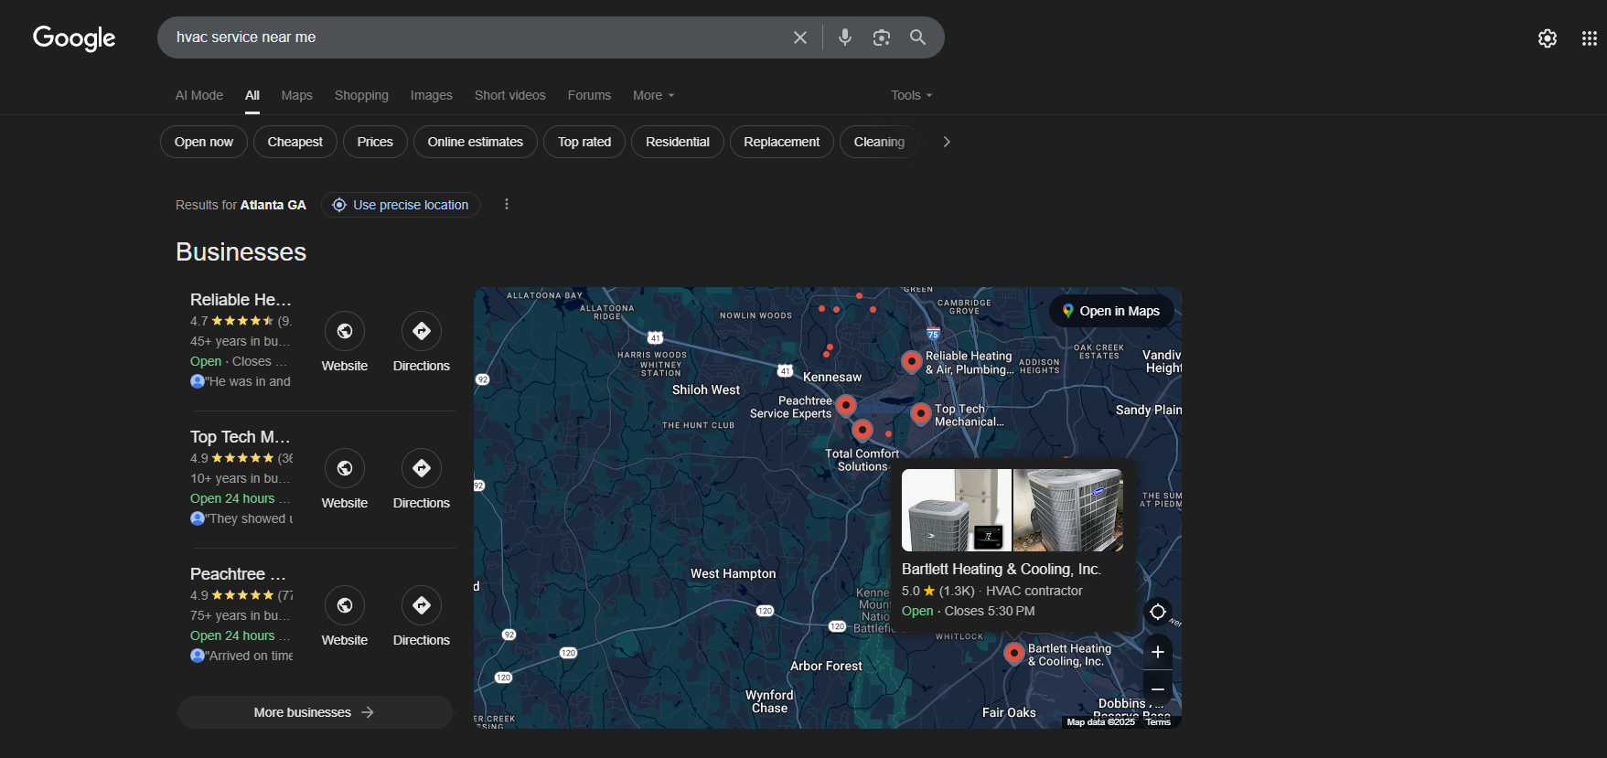The height and width of the screenshot is (758, 1607).
Task: Click Wynford Chase label on map
Action: click(x=770, y=701)
